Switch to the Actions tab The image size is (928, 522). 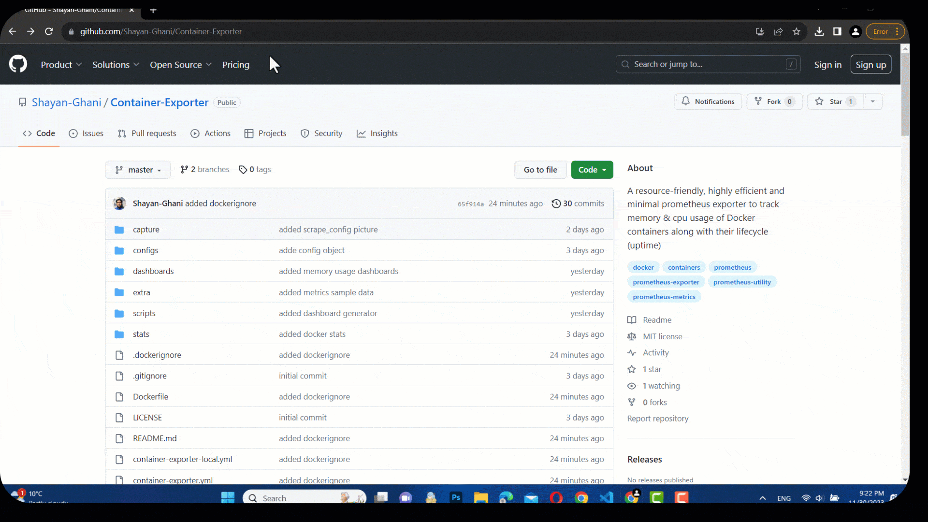210,133
